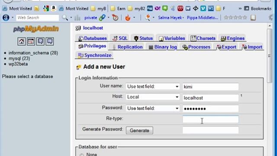This screenshot has height=156, width=277.
Task: Click the Generate password button
Action: 139,130
